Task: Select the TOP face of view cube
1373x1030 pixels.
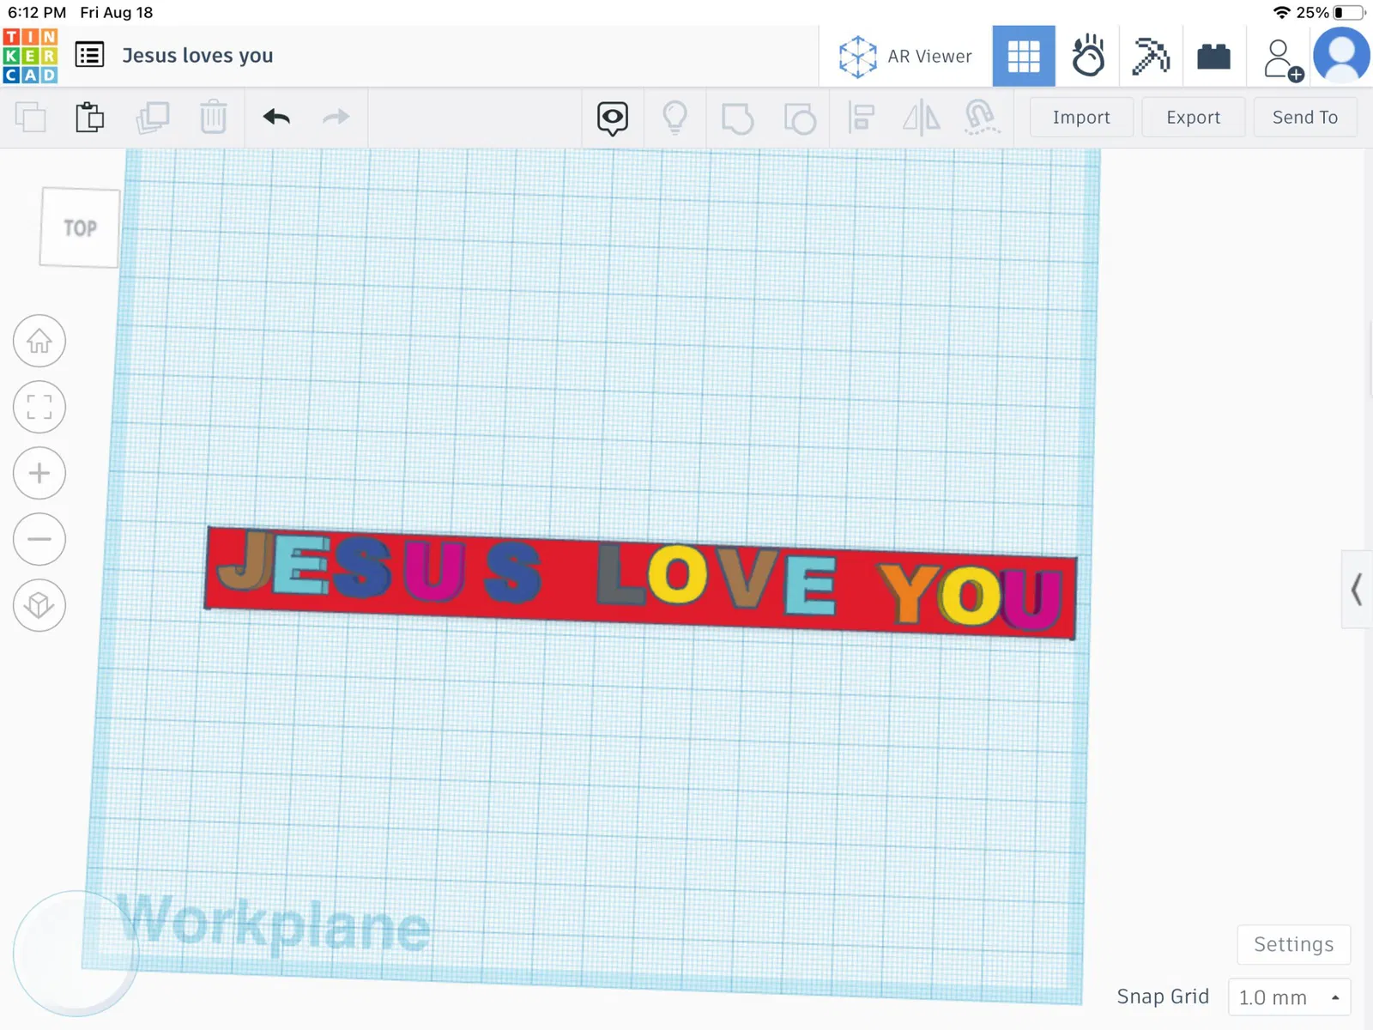Action: [80, 227]
